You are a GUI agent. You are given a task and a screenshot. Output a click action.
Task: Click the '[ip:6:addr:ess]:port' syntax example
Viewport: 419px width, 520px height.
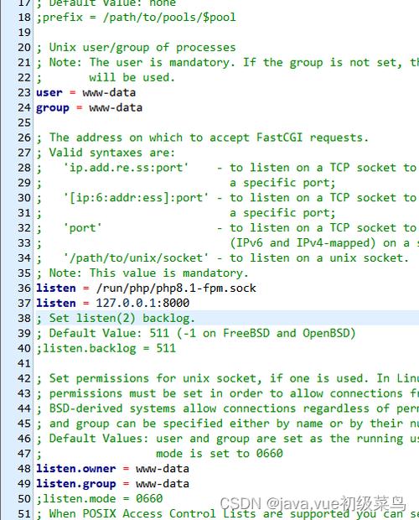136,198
